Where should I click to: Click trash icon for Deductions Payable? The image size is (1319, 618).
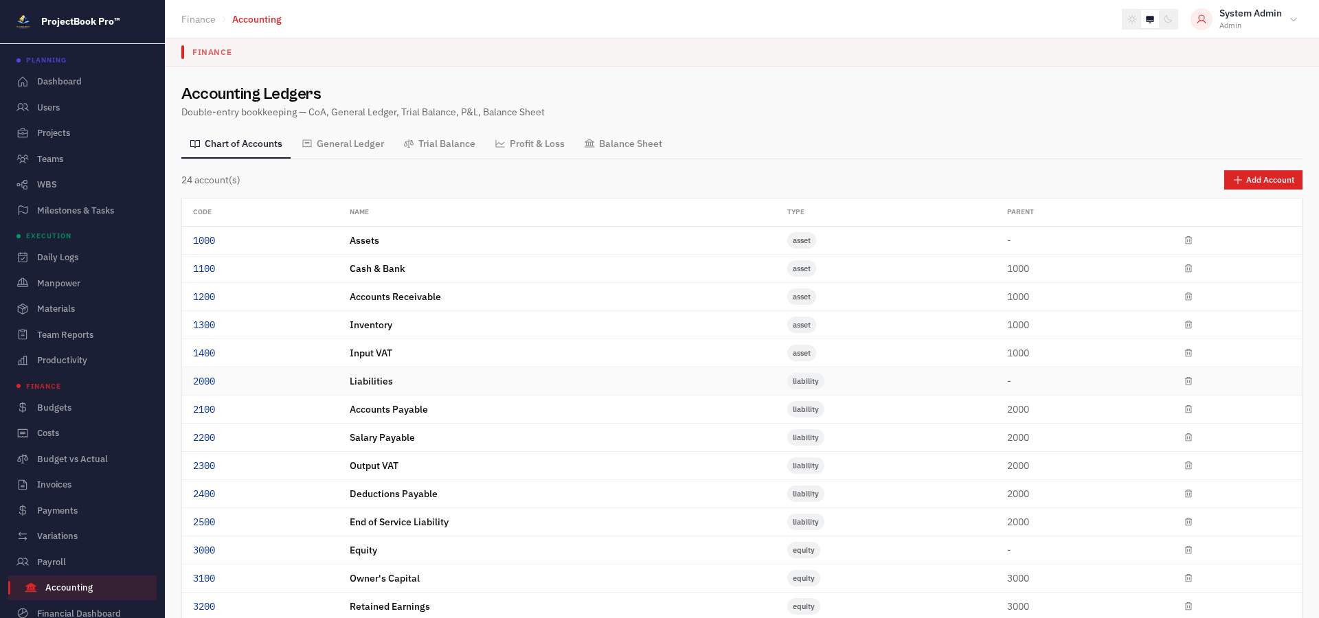tap(1188, 494)
